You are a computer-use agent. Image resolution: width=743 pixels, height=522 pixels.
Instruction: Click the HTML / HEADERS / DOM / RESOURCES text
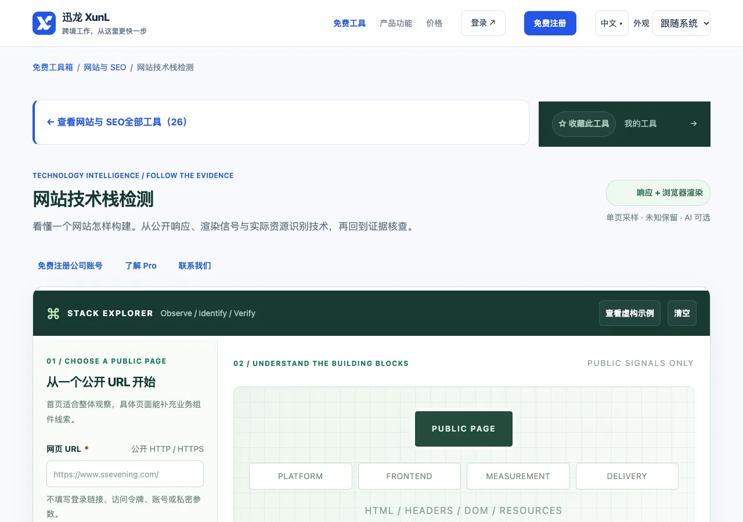coord(464,510)
